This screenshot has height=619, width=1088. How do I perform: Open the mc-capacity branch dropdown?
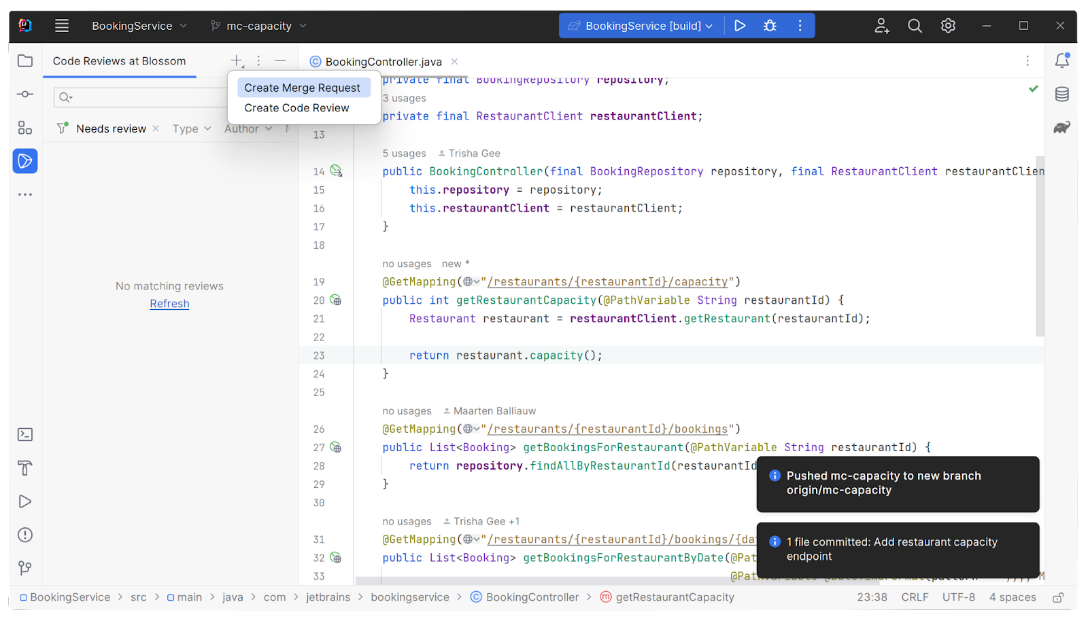click(x=258, y=26)
